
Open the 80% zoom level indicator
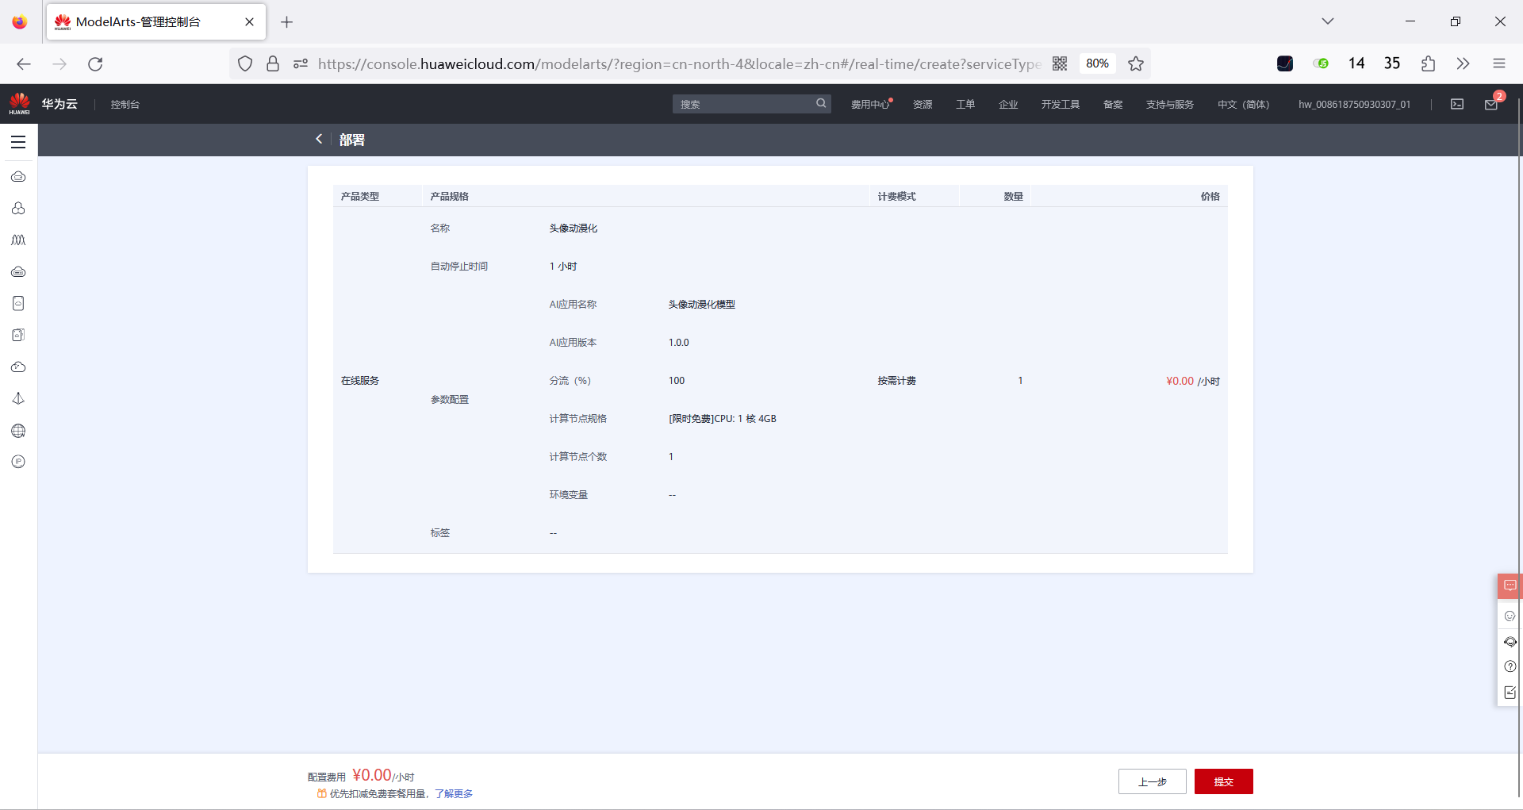[1097, 63]
